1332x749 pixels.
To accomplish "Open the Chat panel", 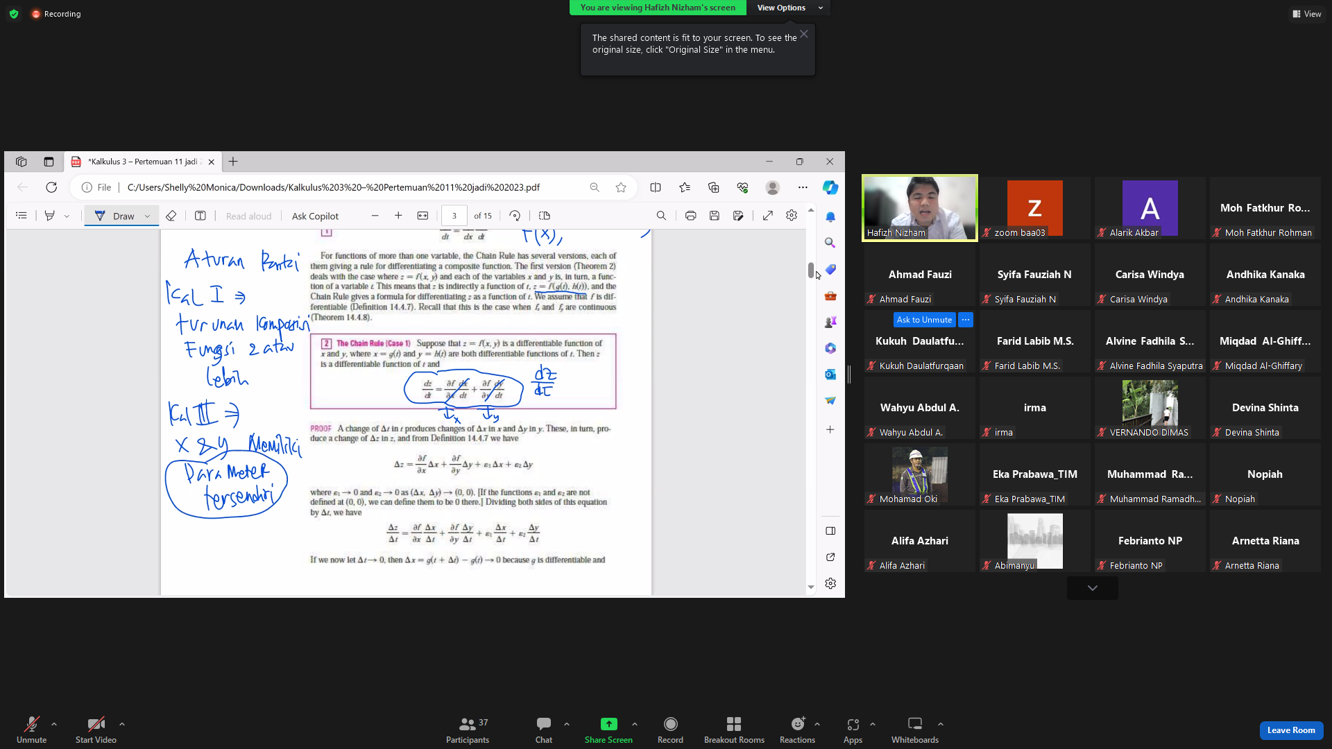I will (544, 730).
